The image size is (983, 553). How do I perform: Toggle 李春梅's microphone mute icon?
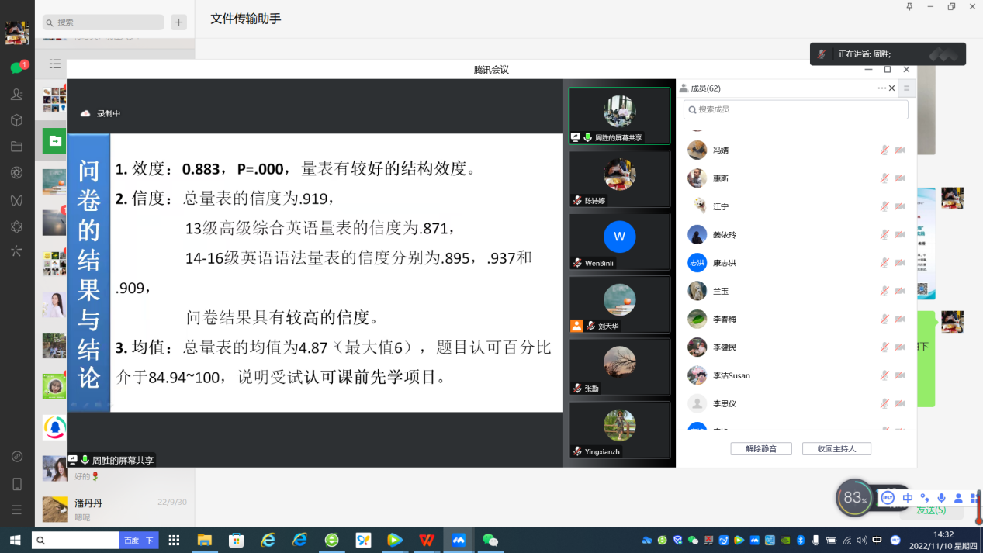(884, 320)
